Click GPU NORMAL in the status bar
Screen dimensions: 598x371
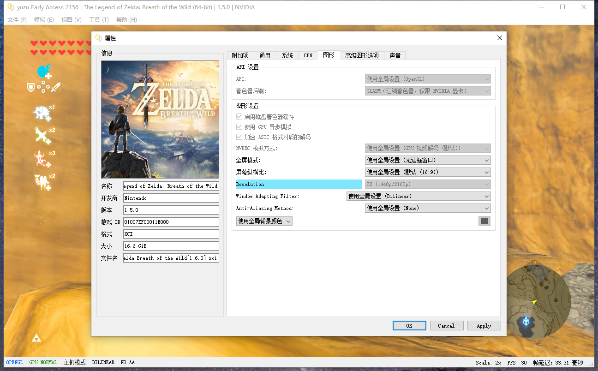[x=43, y=362]
